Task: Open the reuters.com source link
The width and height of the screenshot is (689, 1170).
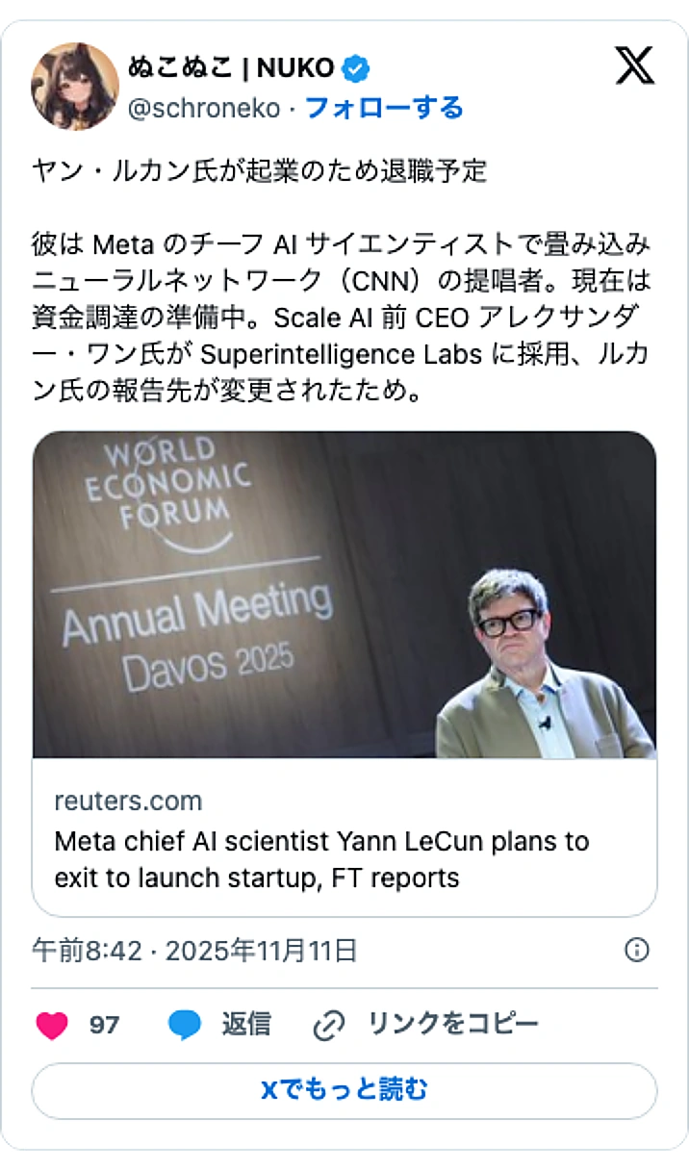Action: click(x=126, y=801)
